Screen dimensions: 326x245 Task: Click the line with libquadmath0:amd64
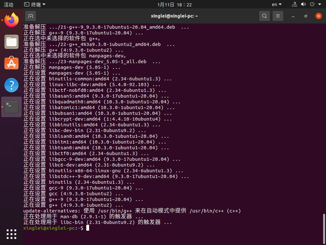102,102
